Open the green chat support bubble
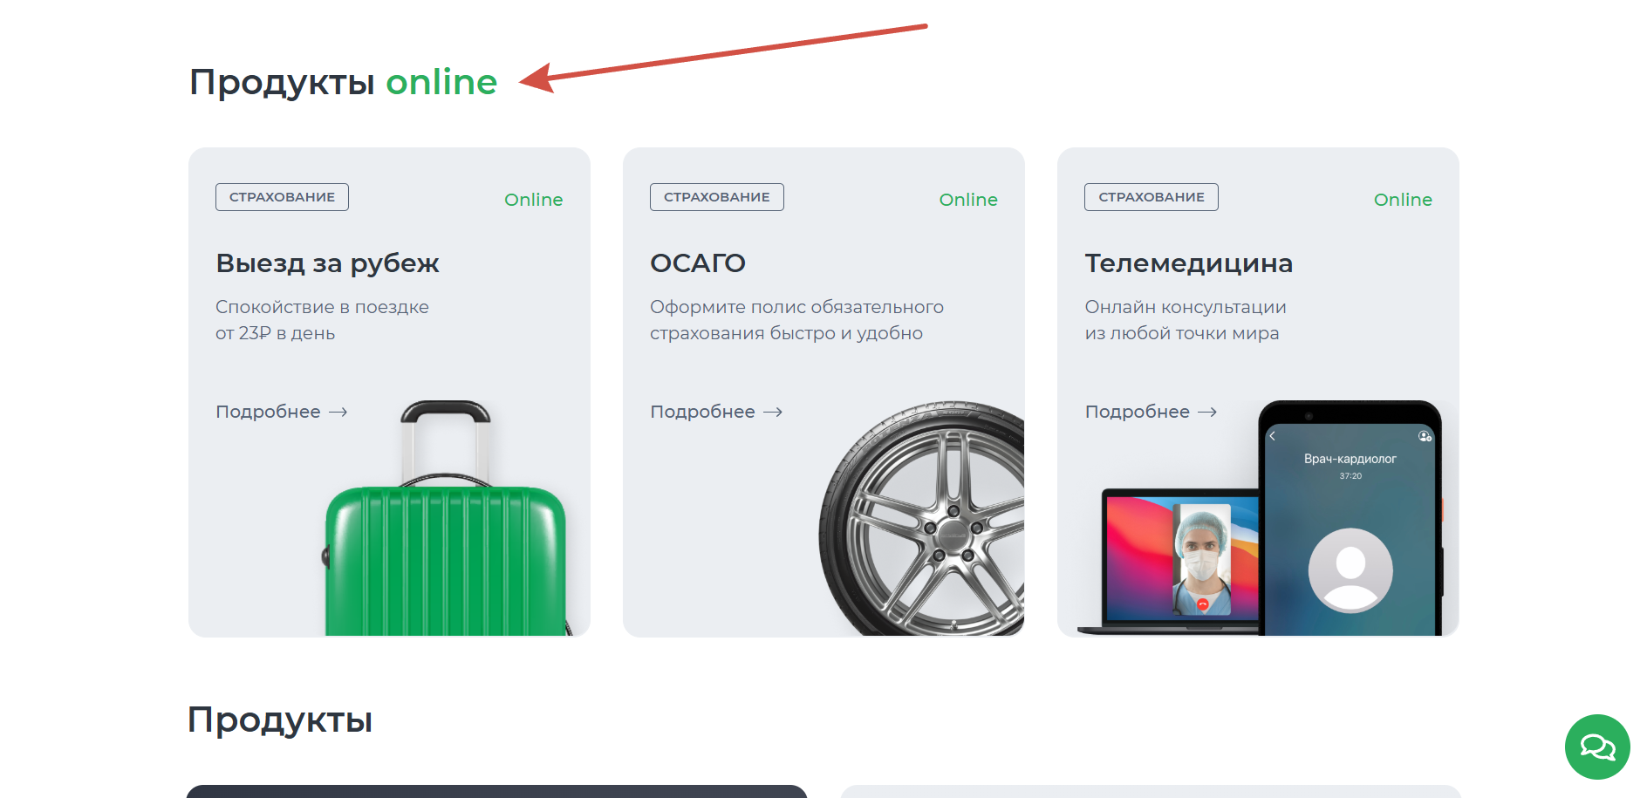This screenshot has width=1647, height=798. click(x=1597, y=747)
